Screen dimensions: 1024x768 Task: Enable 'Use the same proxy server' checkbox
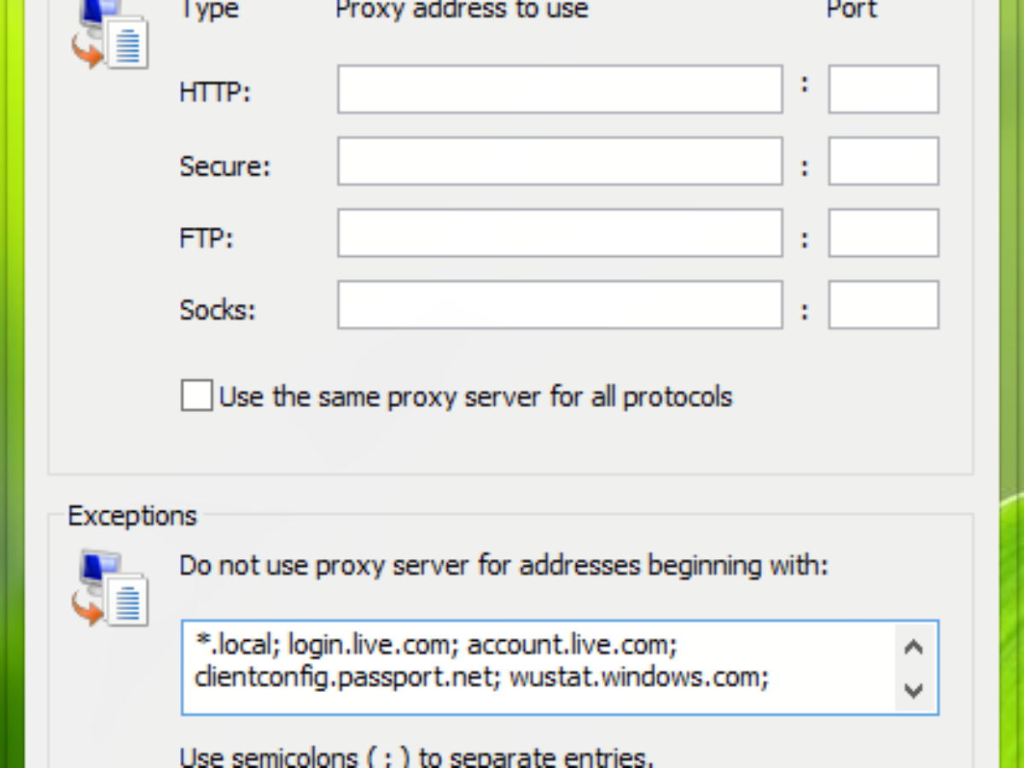pyautogui.click(x=196, y=397)
